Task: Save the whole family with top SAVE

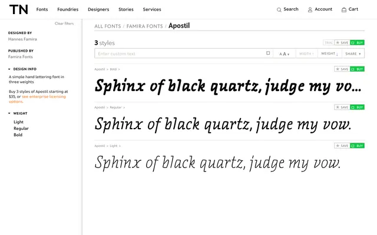Action: [x=342, y=43]
